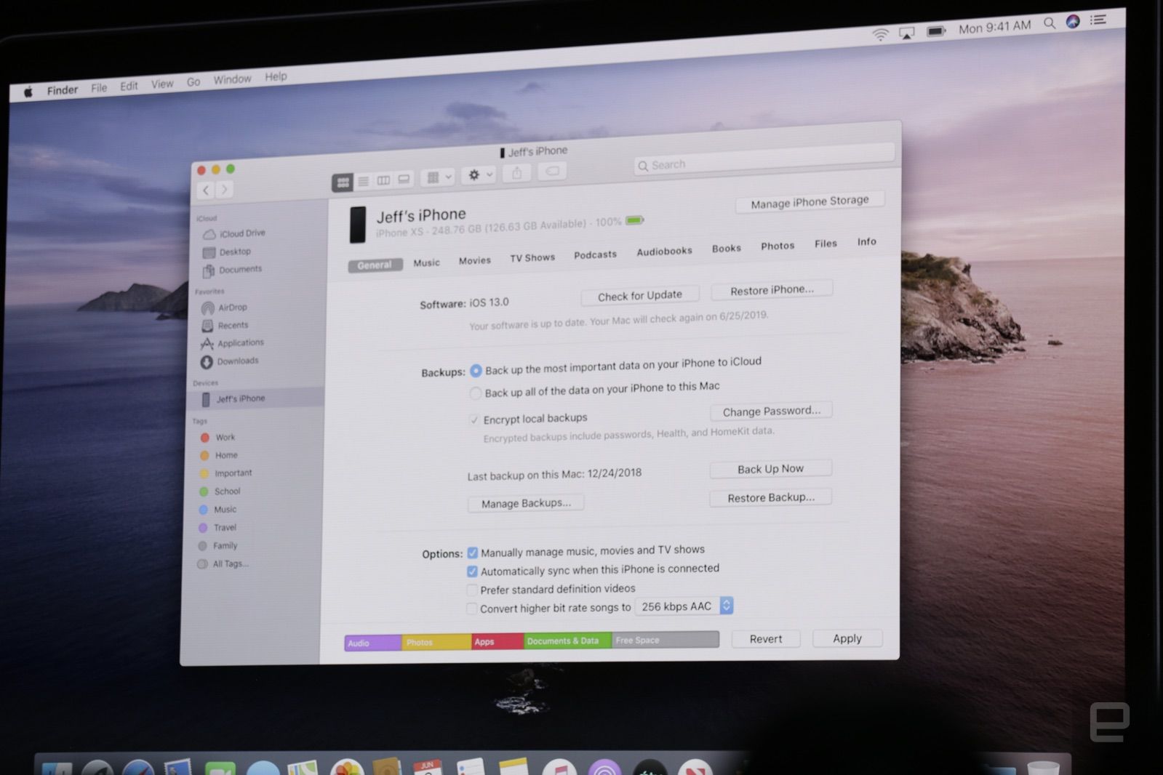The height and width of the screenshot is (775, 1163).
Task: Switch to the Books tab
Action: 726,248
